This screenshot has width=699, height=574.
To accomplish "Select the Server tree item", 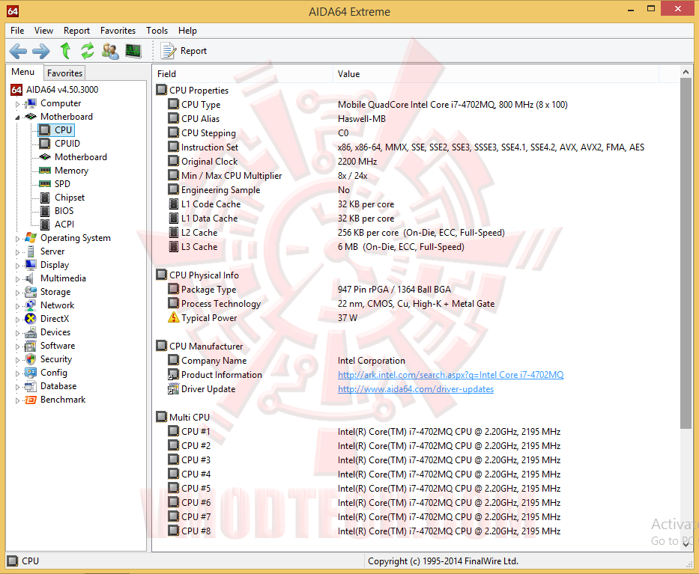I will [52, 251].
